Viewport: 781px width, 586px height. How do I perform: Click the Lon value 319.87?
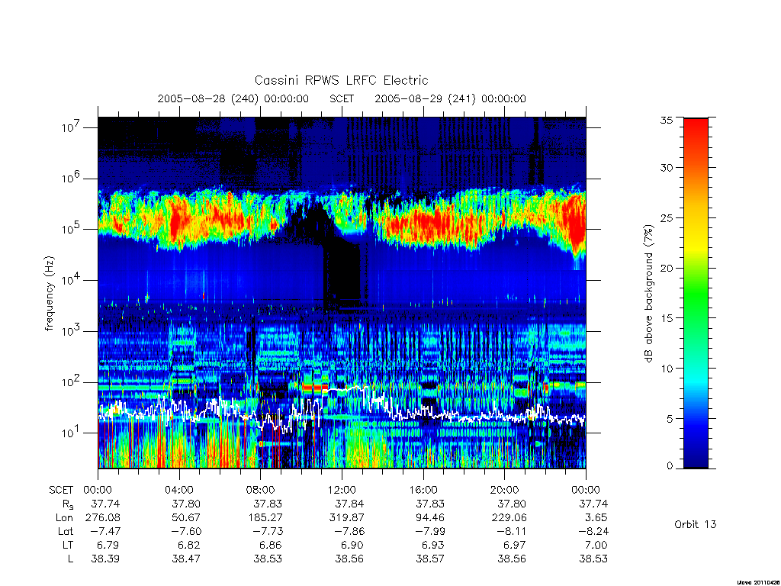347,518
